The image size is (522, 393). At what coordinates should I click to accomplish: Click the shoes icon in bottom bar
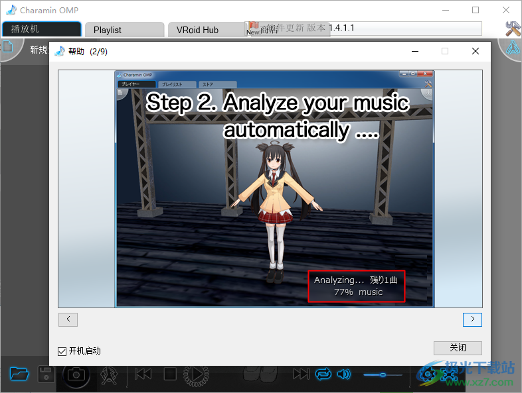[x=260, y=374]
